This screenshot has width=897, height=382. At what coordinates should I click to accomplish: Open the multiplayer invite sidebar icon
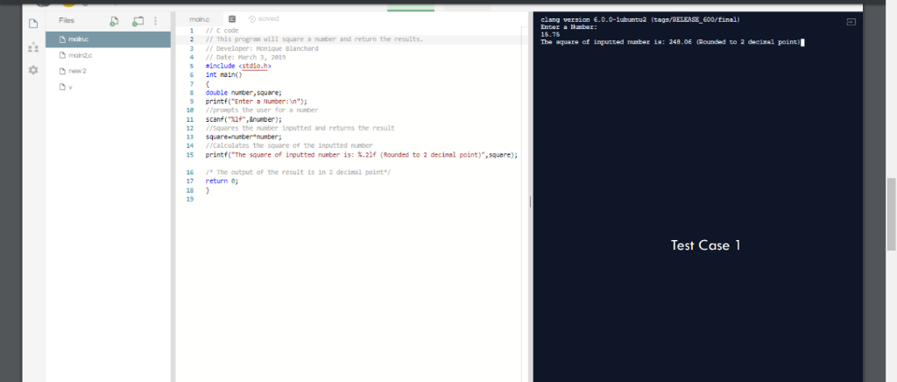pyautogui.click(x=33, y=48)
